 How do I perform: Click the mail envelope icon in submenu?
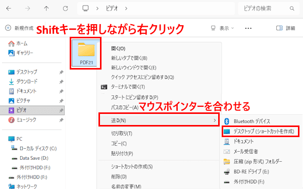[x=227, y=151]
